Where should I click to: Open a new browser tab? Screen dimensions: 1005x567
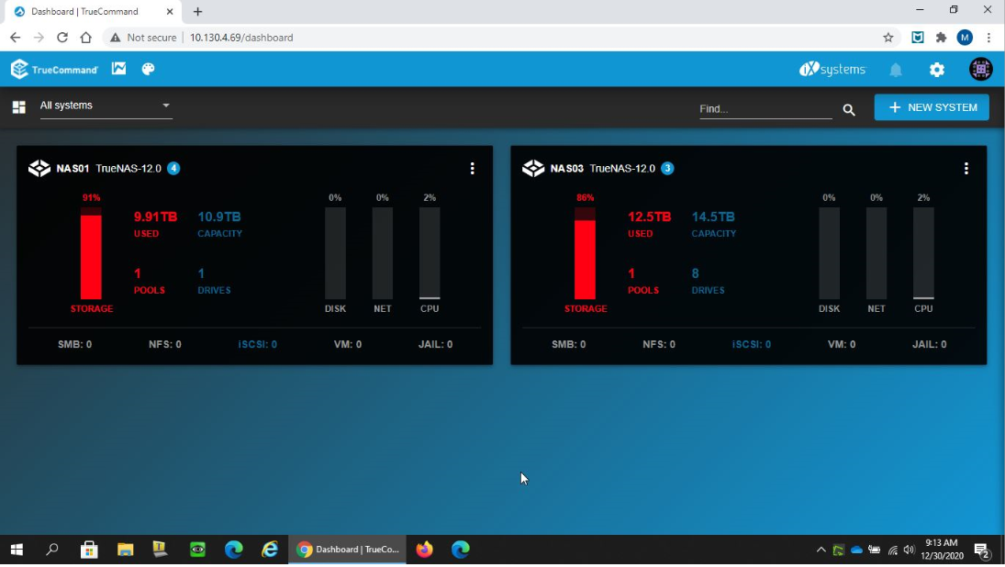pos(197,12)
